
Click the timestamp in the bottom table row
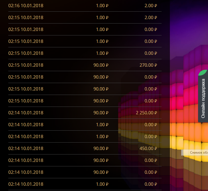[x=26, y=184]
